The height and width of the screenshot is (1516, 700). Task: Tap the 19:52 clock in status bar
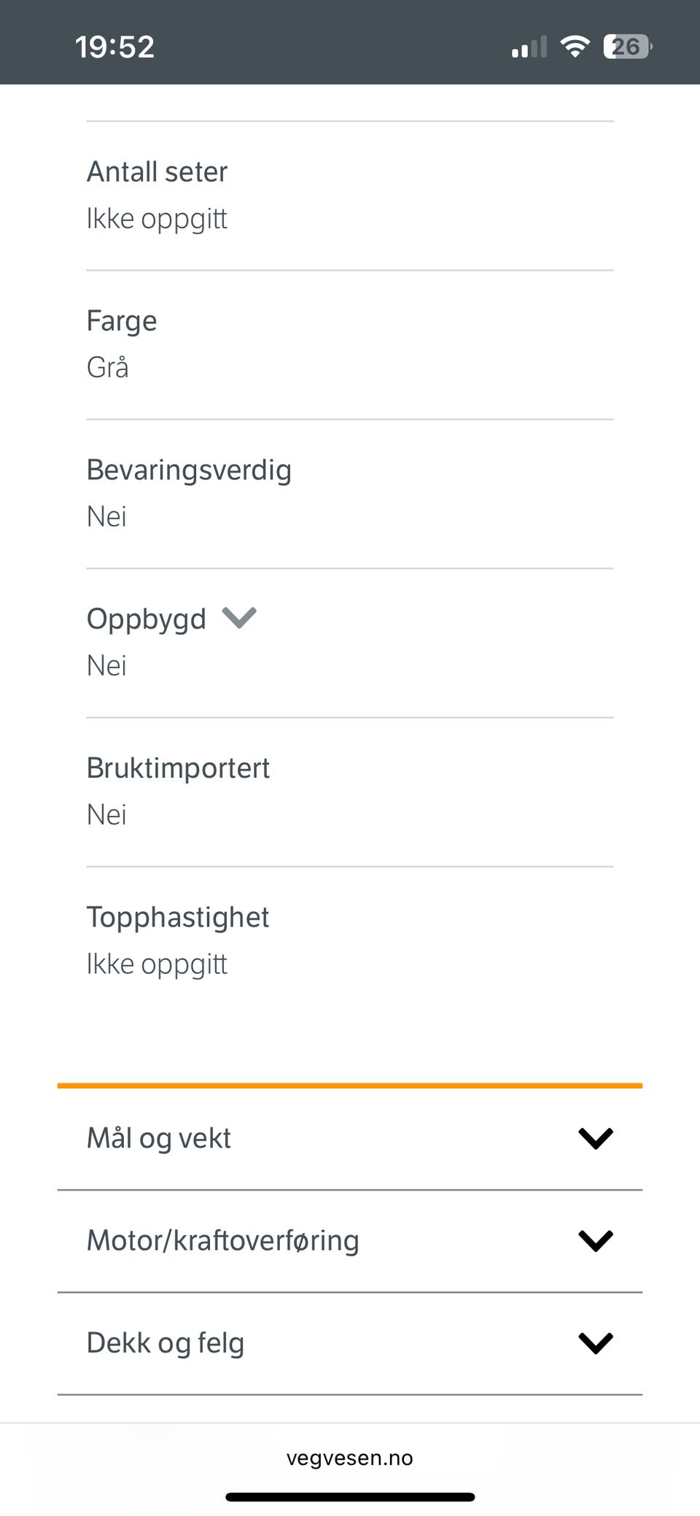pos(114,47)
